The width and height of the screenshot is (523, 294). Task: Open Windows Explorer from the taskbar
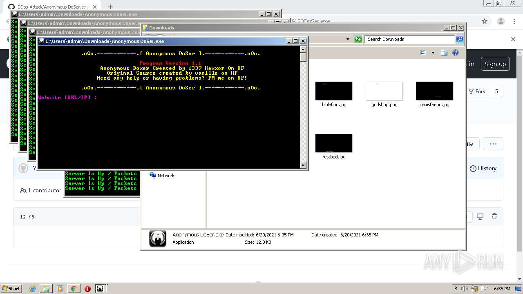coord(46,289)
